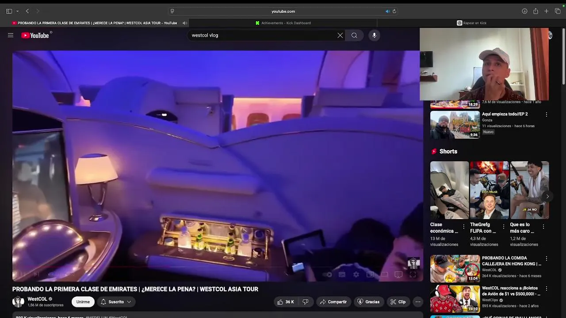Switch the player to miniplayer mode

tap(370, 274)
